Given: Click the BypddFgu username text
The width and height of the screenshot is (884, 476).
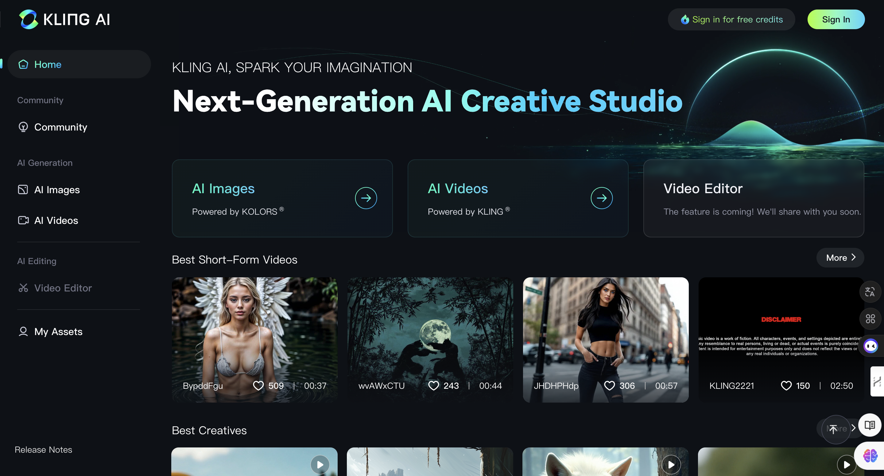Looking at the screenshot, I should (x=203, y=386).
